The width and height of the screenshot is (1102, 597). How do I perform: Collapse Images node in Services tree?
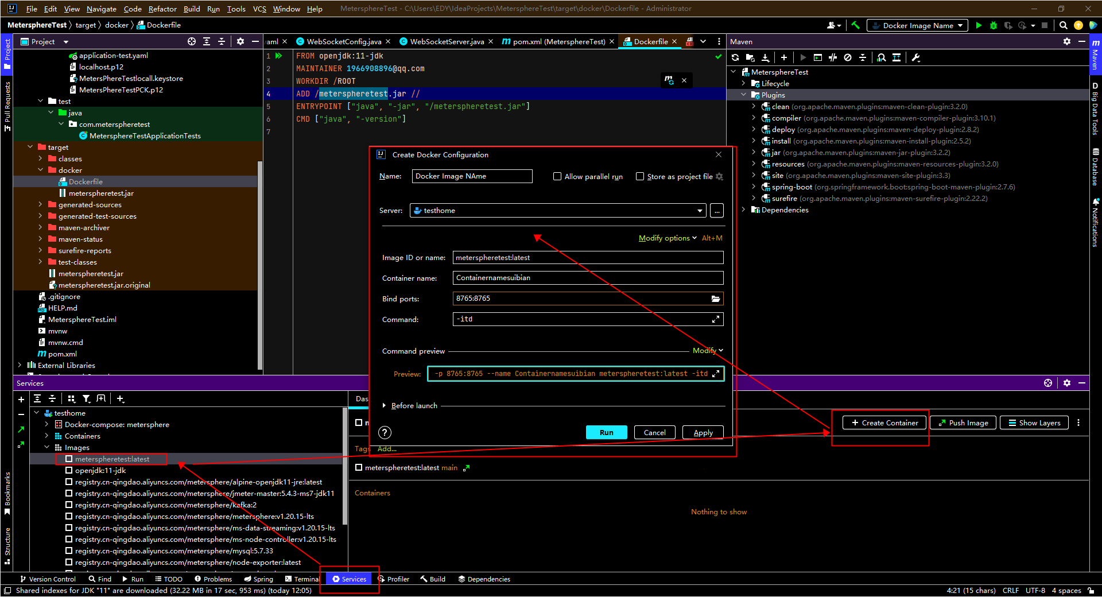tap(46, 447)
